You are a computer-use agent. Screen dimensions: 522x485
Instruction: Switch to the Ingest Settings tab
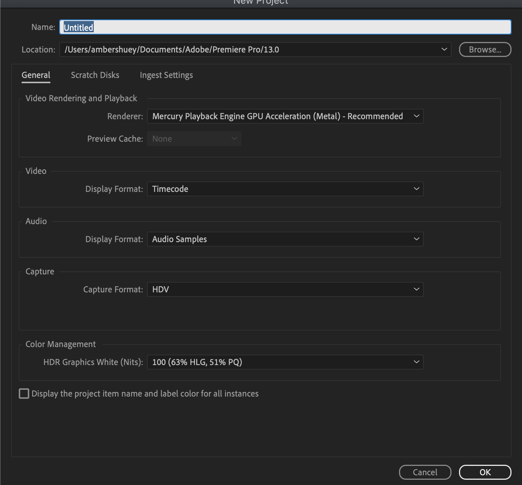(x=166, y=75)
